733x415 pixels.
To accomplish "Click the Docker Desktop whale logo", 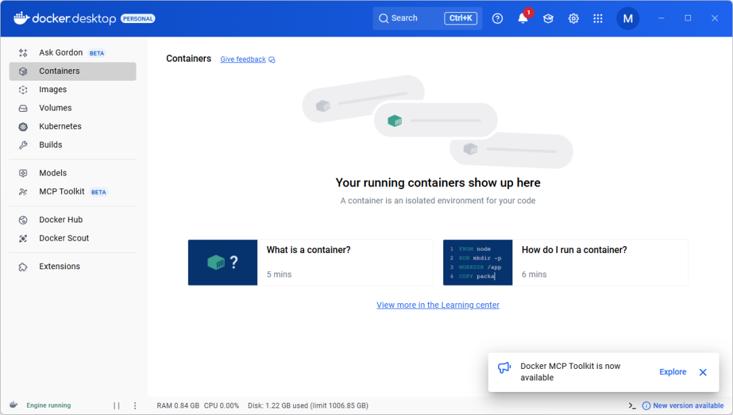I will pos(22,18).
